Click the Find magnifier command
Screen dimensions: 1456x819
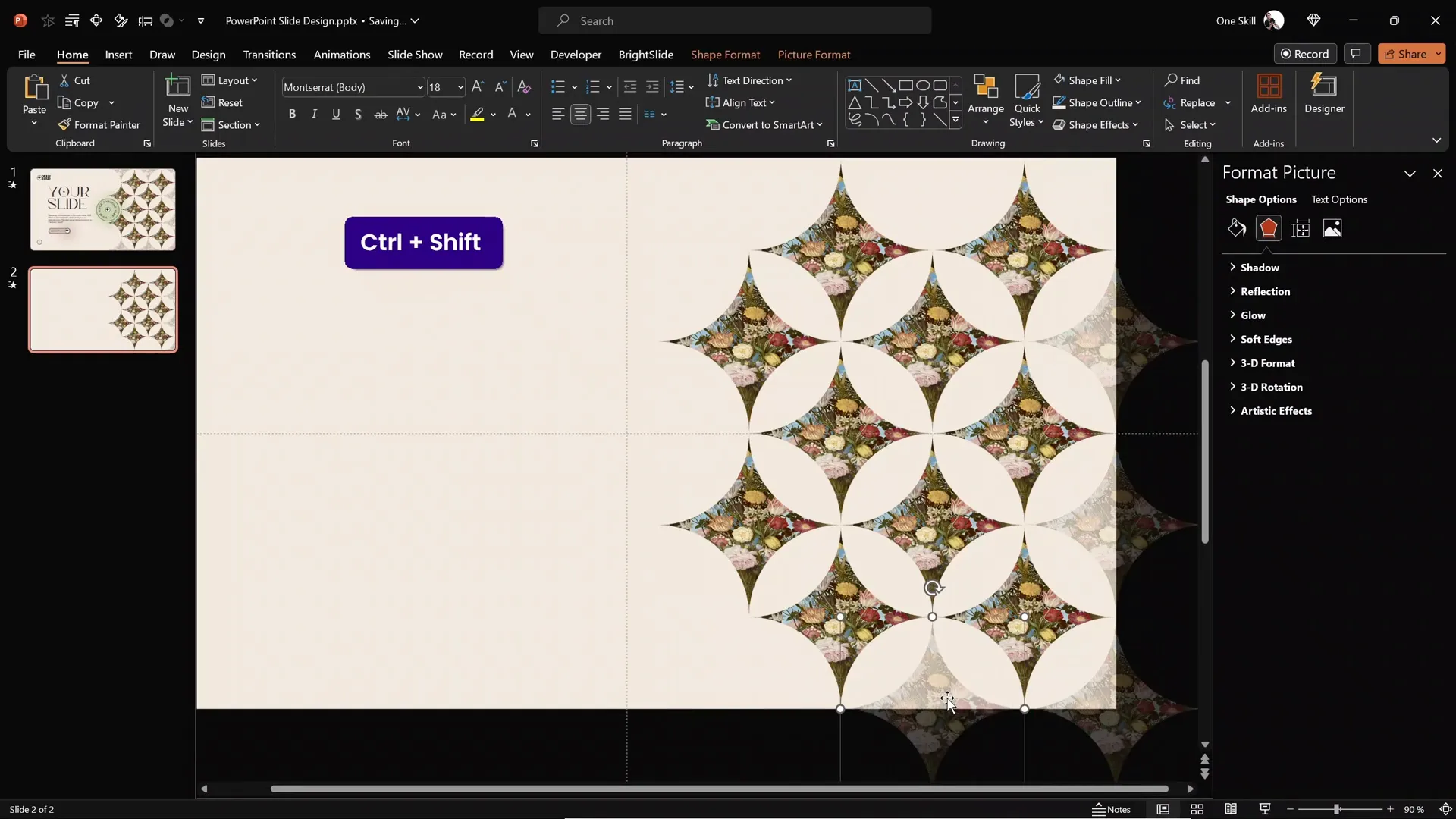[x=1182, y=80]
